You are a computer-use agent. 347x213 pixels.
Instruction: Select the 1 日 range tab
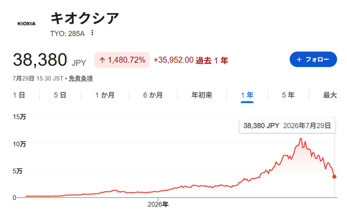point(19,95)
